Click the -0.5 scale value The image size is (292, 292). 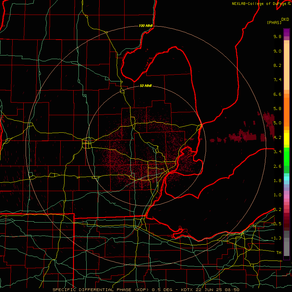(276, 224)
